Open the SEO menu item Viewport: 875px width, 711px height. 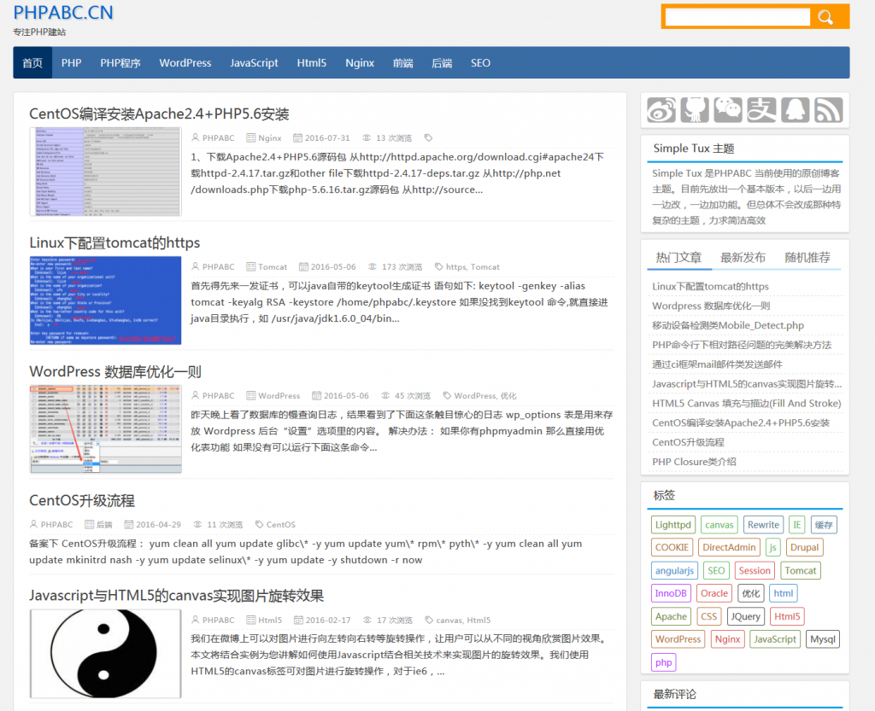click(x=480, y=62)
